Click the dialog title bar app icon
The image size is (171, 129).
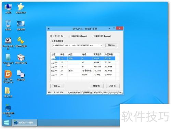click(49, 29)
